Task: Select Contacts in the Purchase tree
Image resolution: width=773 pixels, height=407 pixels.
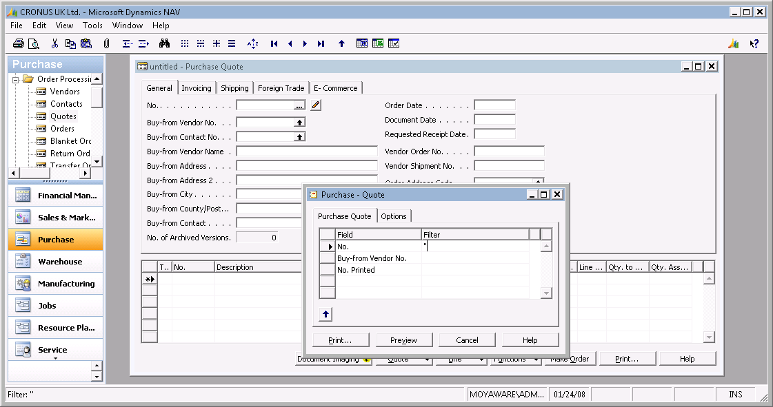Action: 66,104
